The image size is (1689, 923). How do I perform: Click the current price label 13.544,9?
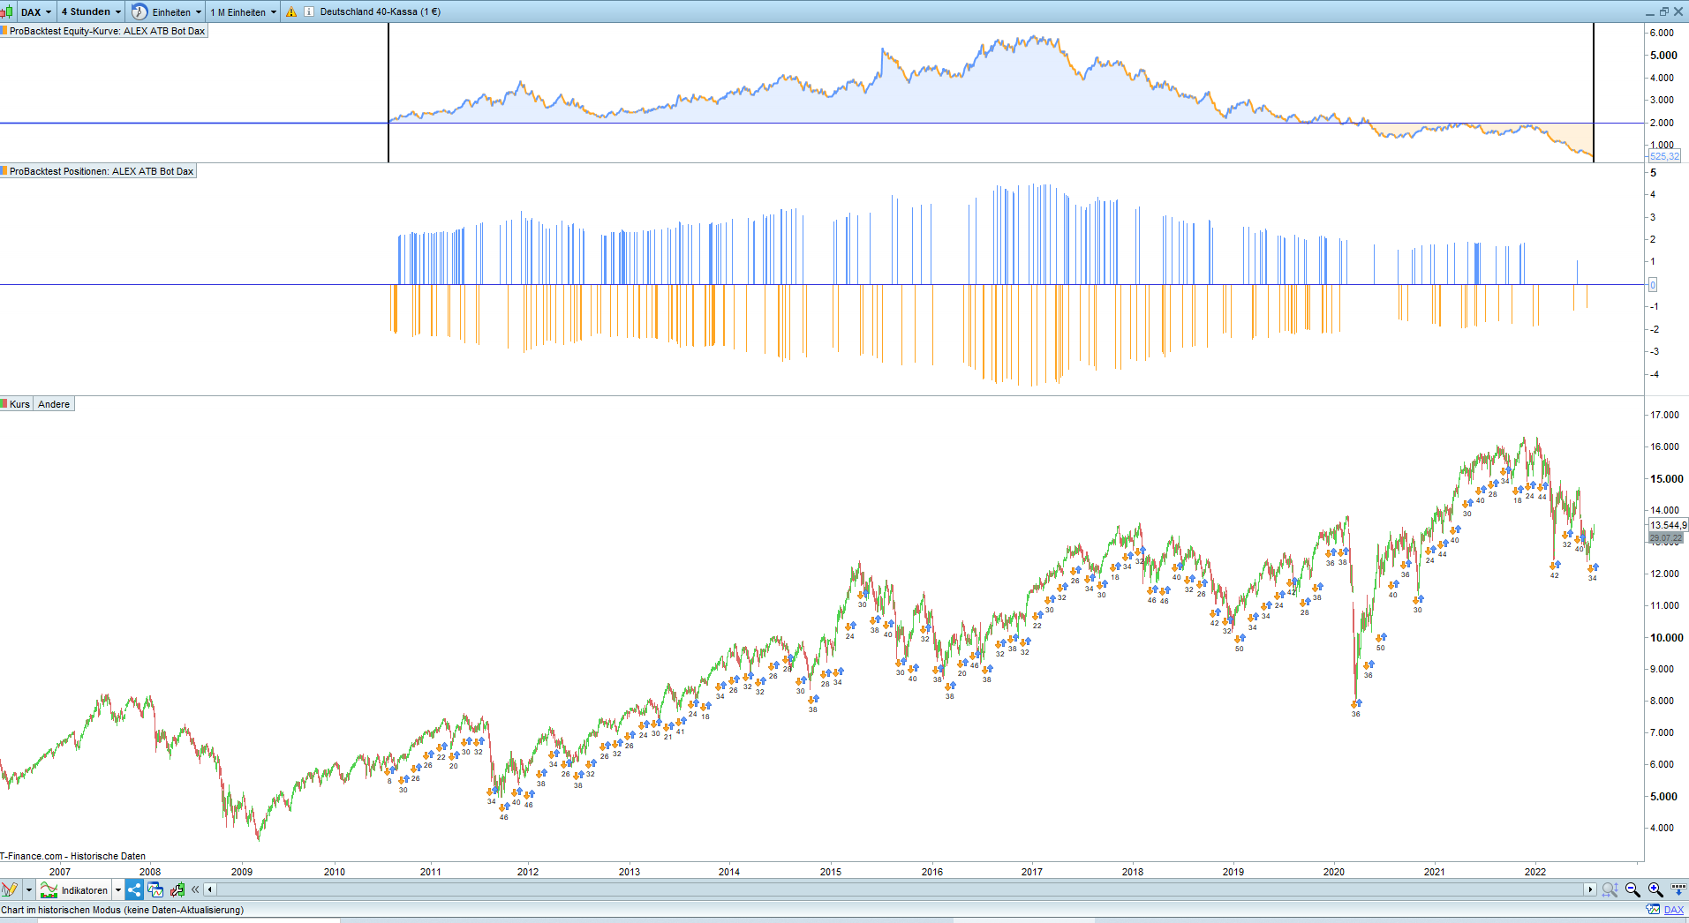pyautogui.click(x=1668, y=525)
